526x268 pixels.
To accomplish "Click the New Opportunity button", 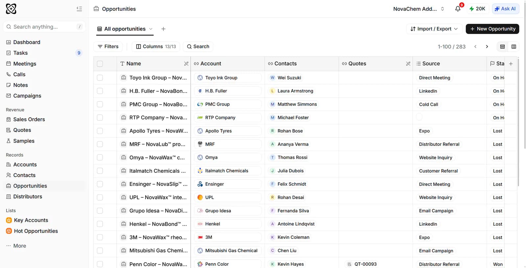I will pos(492,29).
